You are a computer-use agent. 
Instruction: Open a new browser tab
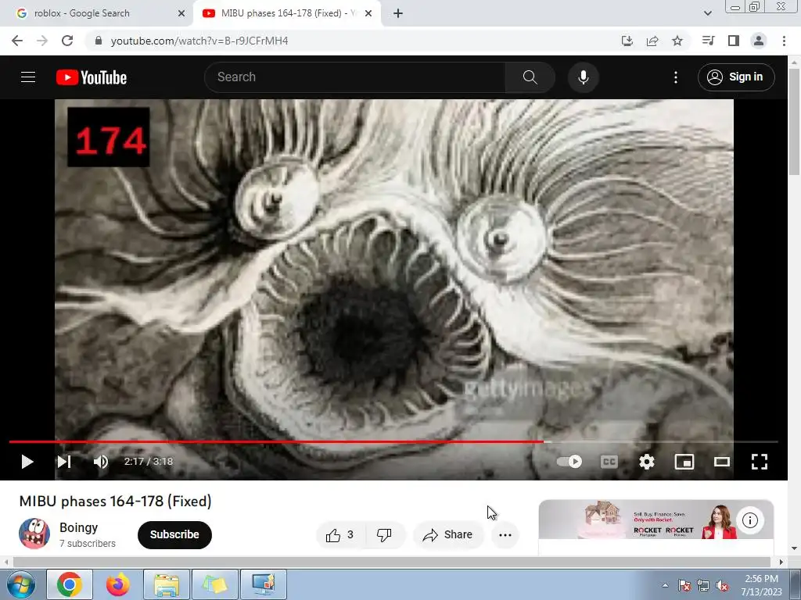398,14
